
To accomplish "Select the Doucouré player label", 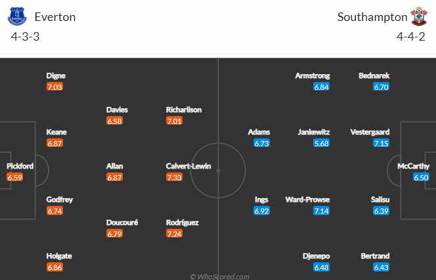I will pyautogui.click(x=122, y=222).
